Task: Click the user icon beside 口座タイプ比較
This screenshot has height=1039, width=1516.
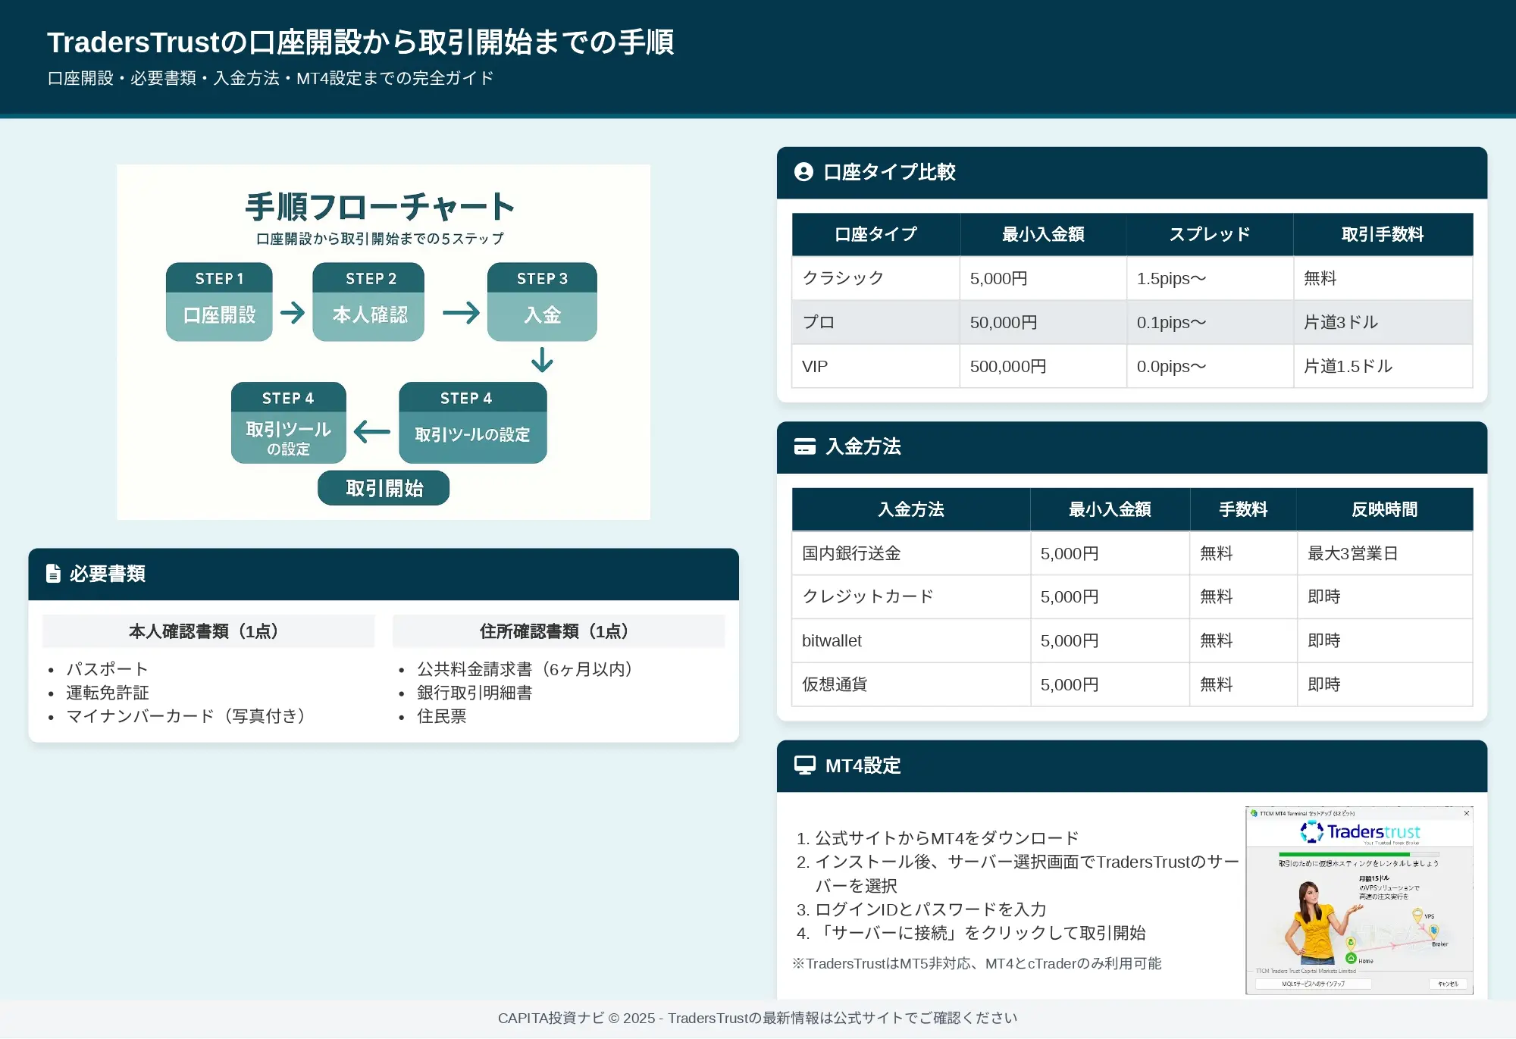Action: point(803,172)
